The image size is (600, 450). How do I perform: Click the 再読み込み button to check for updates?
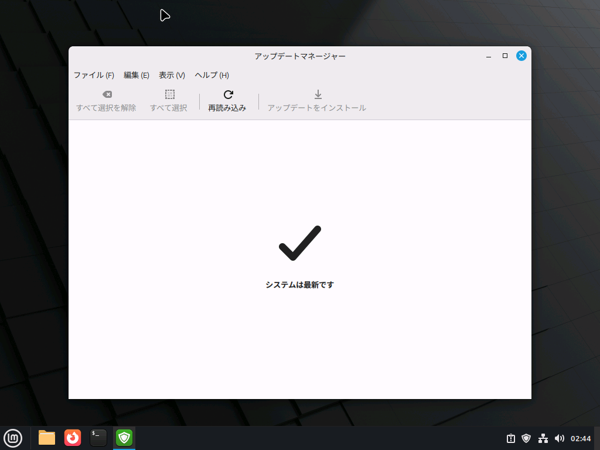(x=227, y=100)
